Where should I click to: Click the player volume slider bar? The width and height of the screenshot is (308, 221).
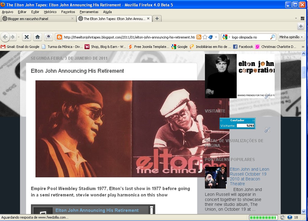[152, 210]
